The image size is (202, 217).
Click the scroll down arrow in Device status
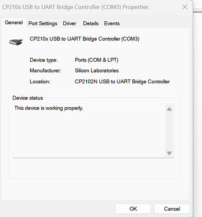tap(169, 153)
